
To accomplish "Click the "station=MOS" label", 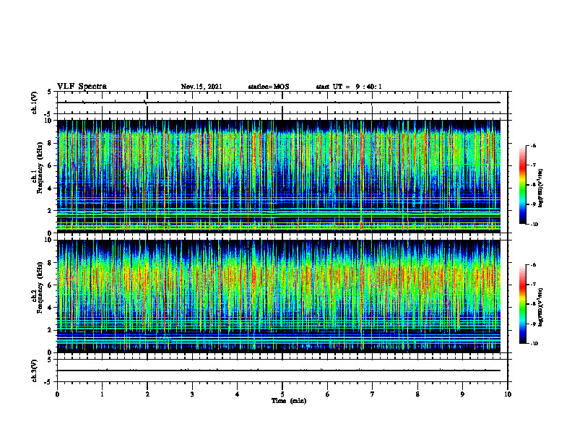I will pos(269,87).
